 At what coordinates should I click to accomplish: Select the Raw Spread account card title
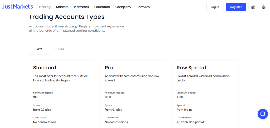click(191, 68)
